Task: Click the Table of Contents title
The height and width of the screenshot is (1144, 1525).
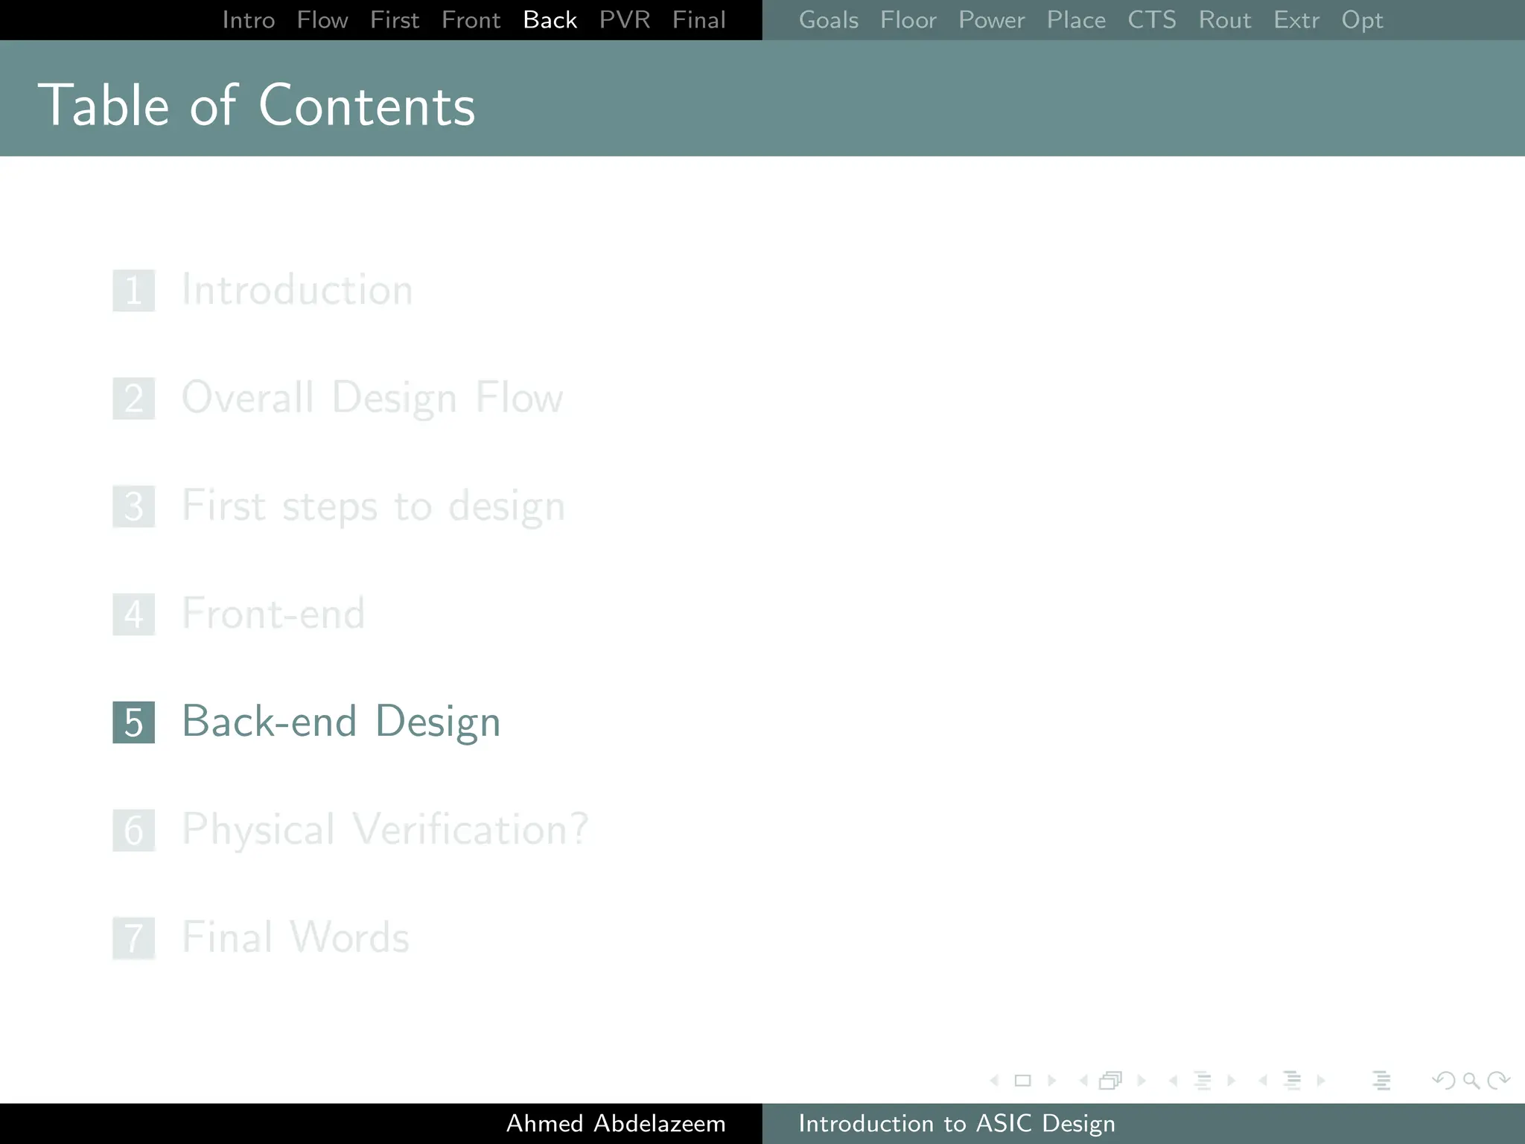Action: click(x=257, y=105)
